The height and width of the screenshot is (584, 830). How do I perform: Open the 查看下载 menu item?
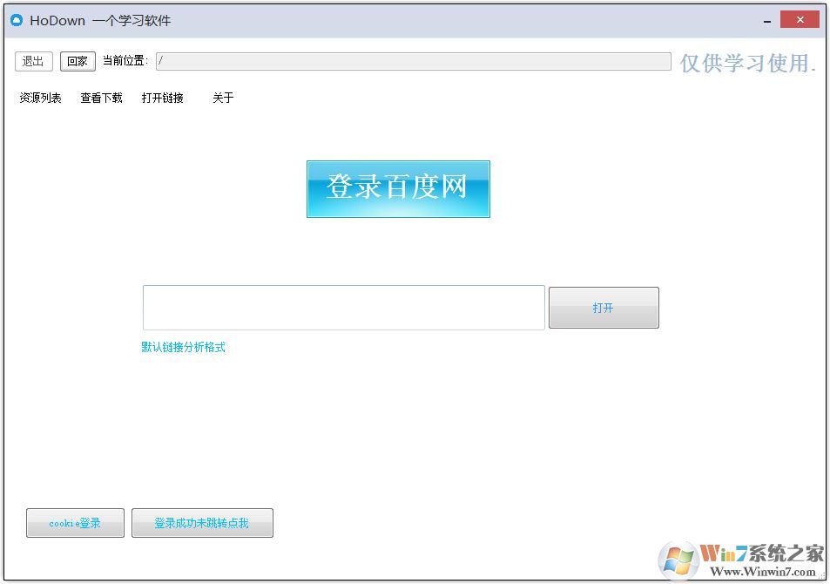[x=101, y=98]
